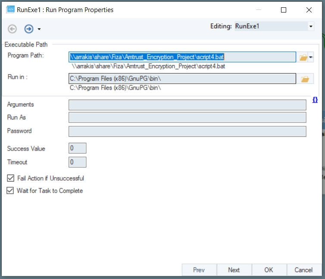This screenshot has height=279, width=325.
Task: Click the Run in path field
Action: point(182,78)
